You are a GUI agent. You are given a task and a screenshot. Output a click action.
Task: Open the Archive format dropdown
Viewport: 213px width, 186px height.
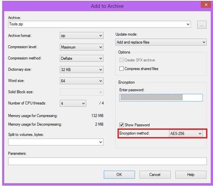point(82,35)
